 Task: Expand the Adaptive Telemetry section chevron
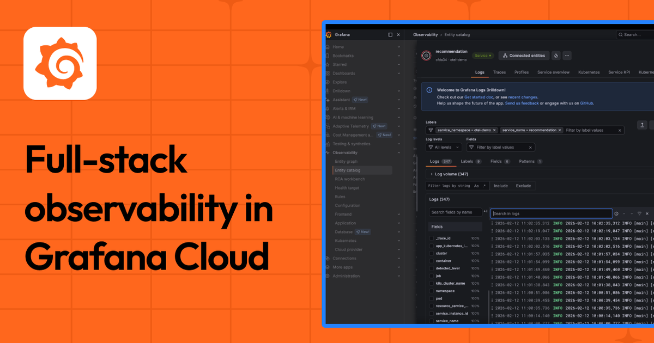click(399, 126)
